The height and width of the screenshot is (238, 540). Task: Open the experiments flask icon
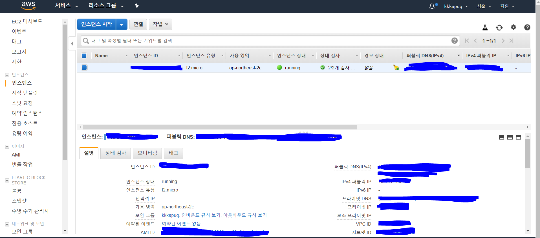485,27
